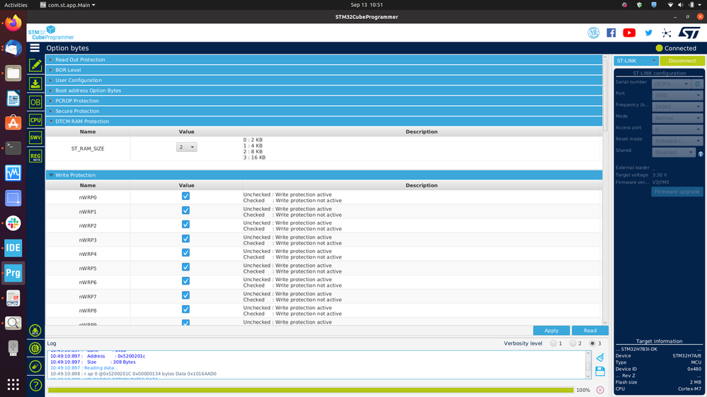707x397 pixels.
Task: Open the clock calendar menu Sep 13
Action: coord(367,5)
